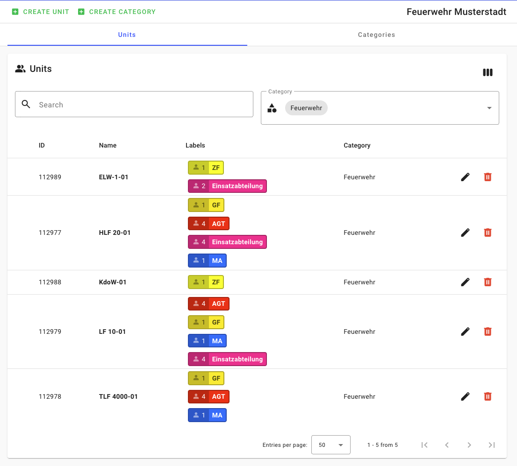The height and width of the screenshot is (466, 517).
Task: Expand the Category filter dropdown
Action: 489,108
